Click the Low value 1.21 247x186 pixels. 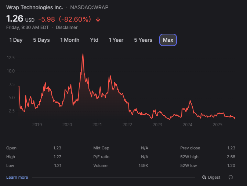point(58,165)
